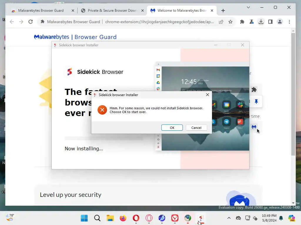Screen dimensions: 301x225
Task: Click Telegram icon in Sidekick preview image
Action: pos(227,122)
